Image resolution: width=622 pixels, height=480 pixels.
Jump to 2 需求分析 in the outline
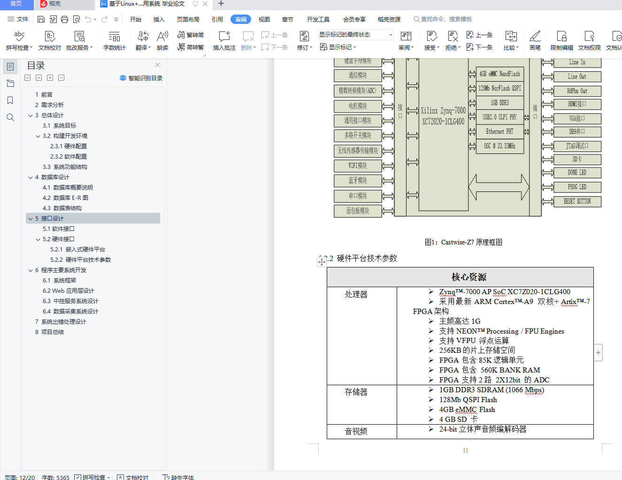pos(49,105)
